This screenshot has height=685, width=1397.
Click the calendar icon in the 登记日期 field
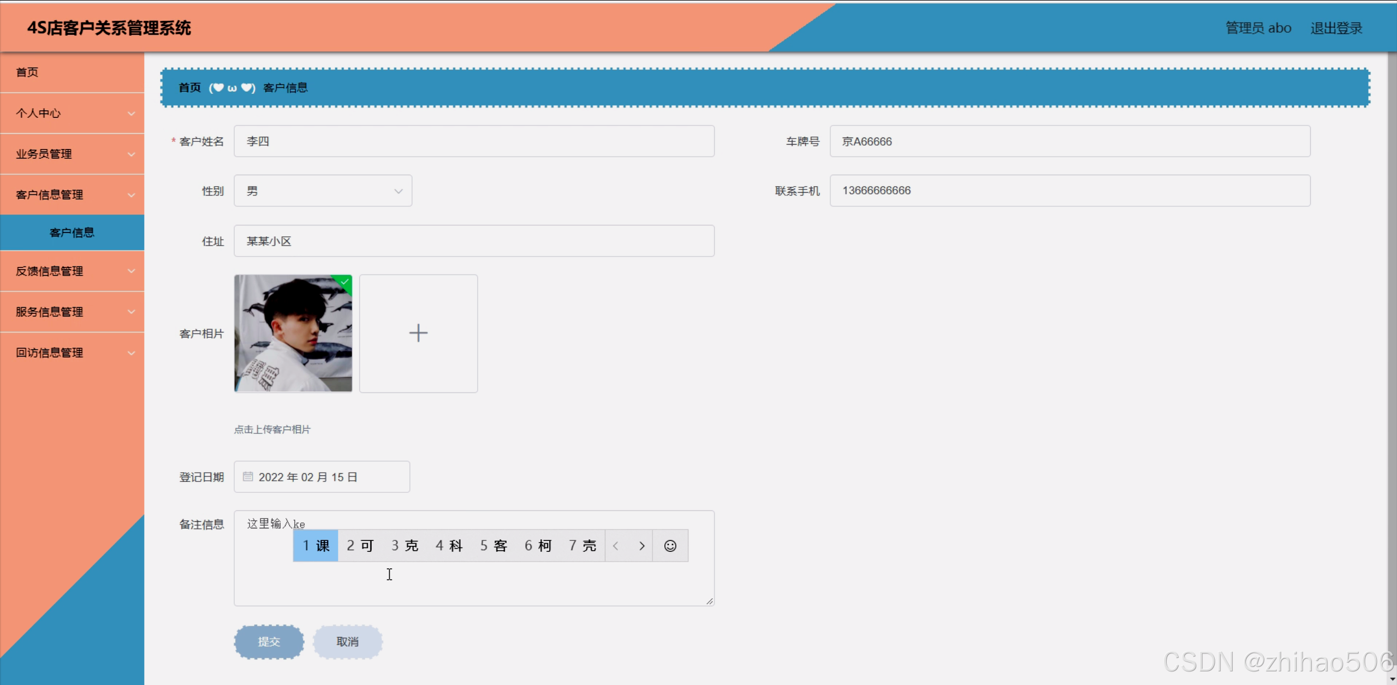(x=248, y=476)
